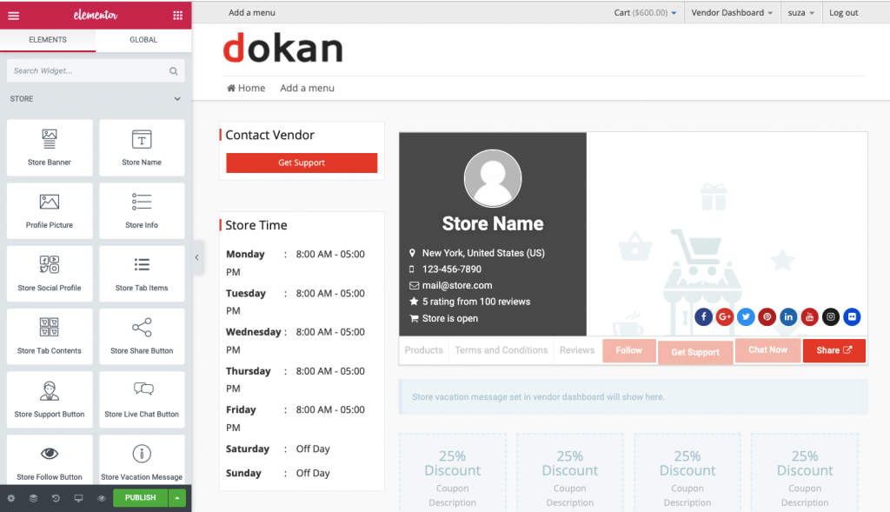Select the Store Tab Contents widget
The width and height of the screenshot is (890, 512).
(50, 336)
